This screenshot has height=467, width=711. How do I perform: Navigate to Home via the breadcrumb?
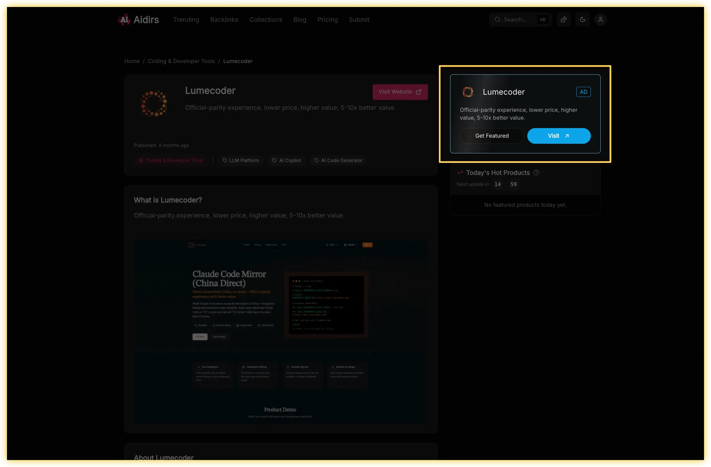click(x=132, y=61)
